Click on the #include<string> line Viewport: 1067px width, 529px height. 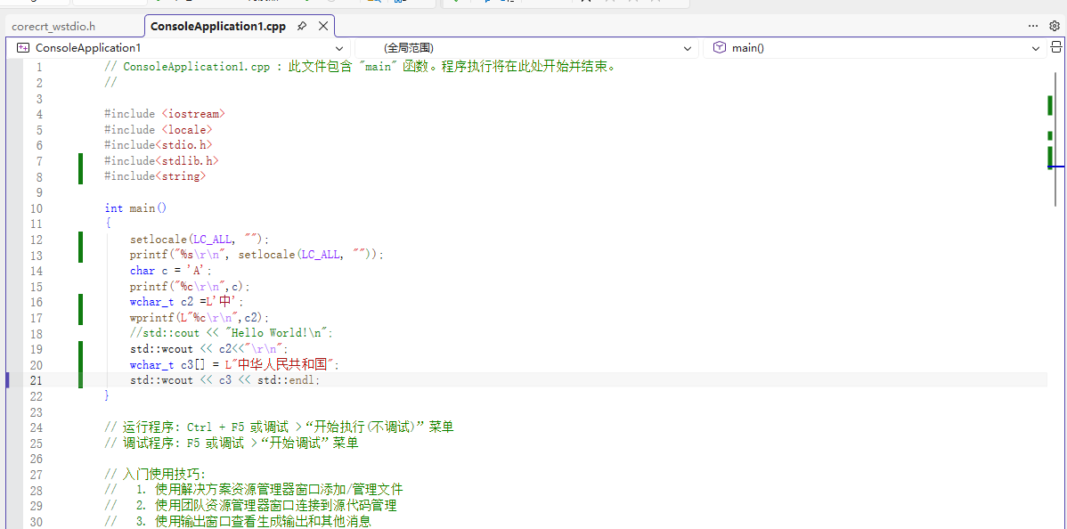[155, 176]
